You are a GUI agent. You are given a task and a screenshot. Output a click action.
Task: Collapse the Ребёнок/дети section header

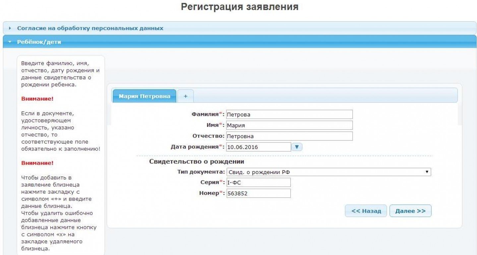point(39,42)
